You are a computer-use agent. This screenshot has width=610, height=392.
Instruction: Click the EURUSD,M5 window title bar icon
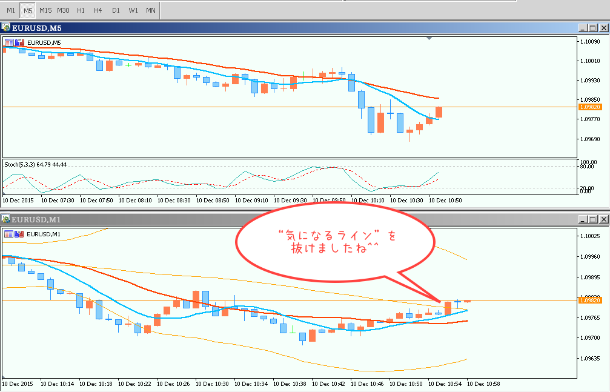click(6, 28)
